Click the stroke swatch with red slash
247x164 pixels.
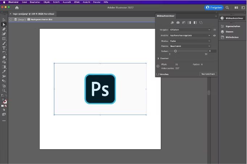click(5, 102)
